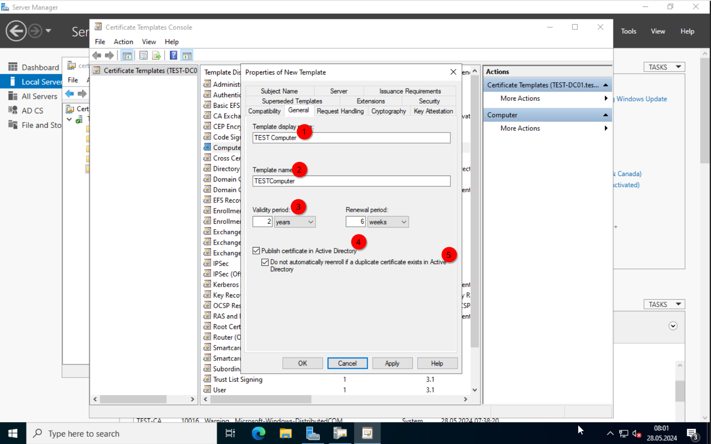Click the Windows Update link

coord(641,99)
